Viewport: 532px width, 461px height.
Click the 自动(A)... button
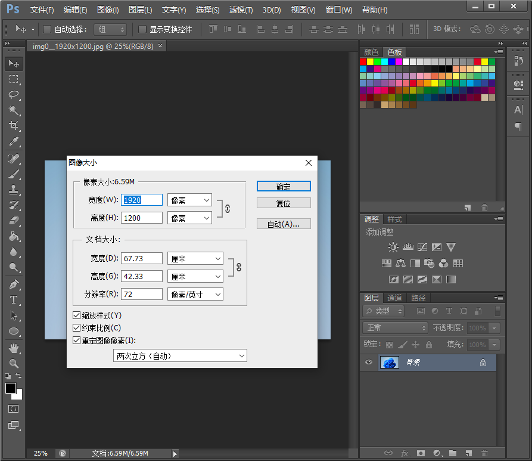(x=284, y=224)
